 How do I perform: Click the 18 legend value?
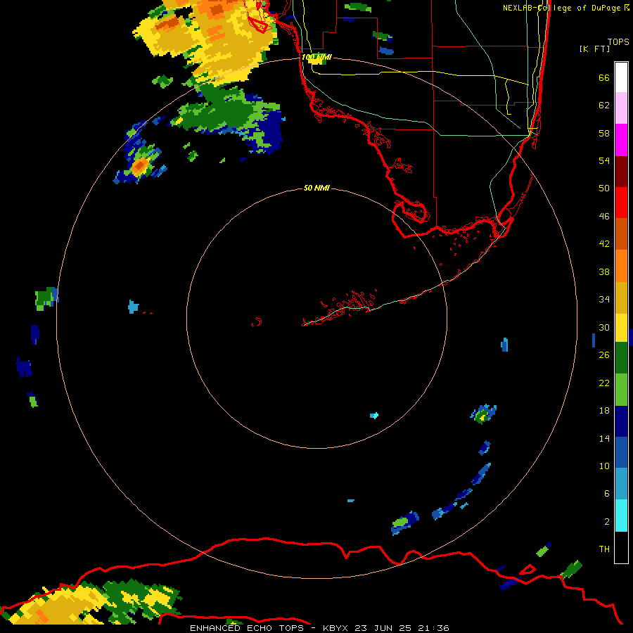point(604,411)
